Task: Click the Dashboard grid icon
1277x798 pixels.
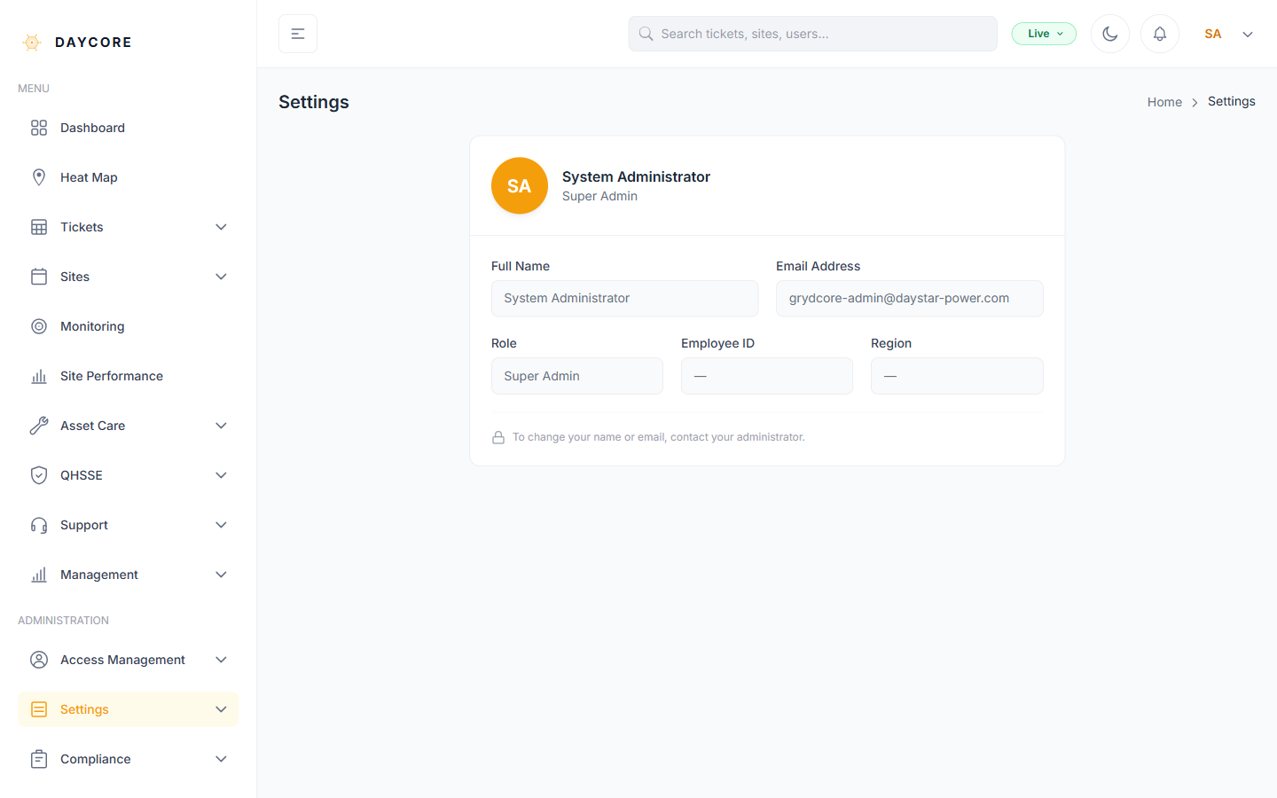Action: [x=39, y=128]
